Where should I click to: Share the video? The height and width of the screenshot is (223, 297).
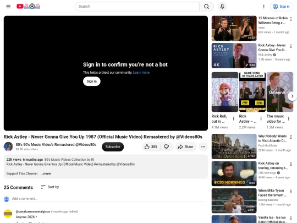[186, 147]
